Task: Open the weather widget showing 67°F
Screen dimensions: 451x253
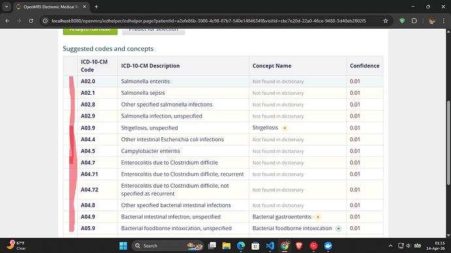Action: click(17, 246)
